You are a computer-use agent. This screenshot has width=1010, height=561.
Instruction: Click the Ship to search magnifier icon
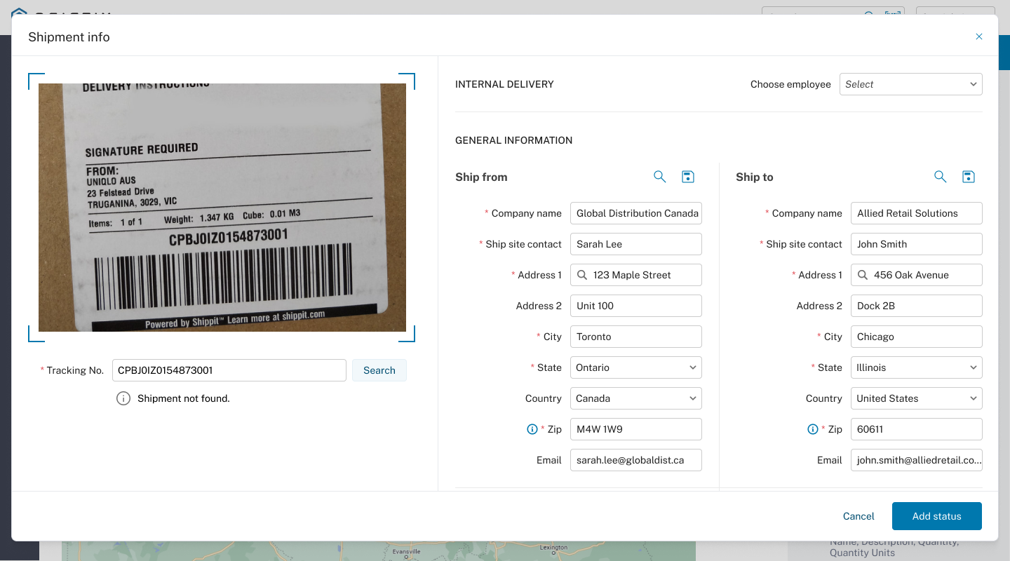point(940,177)
